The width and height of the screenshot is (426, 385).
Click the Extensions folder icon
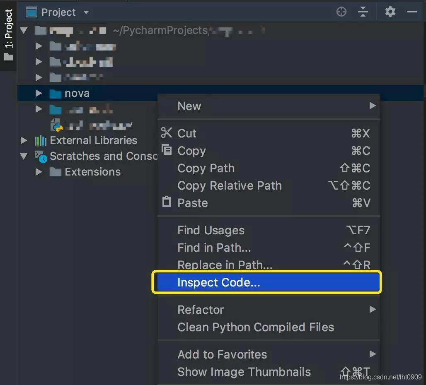click(56, 172)
